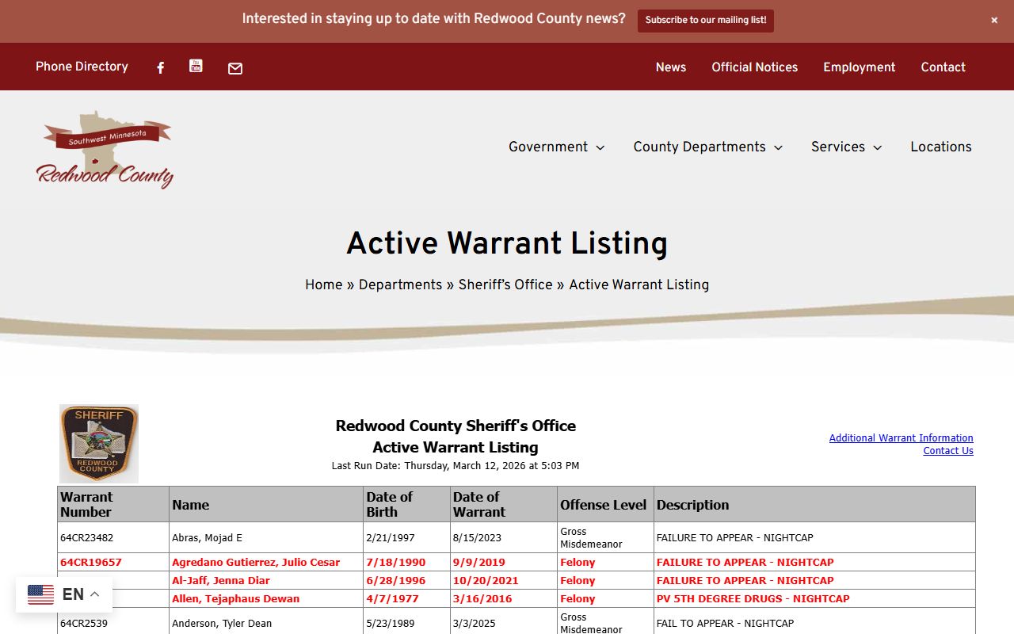
Task: Select the name Allen, Tejaphaus Dewan
Action: [235, 599]
